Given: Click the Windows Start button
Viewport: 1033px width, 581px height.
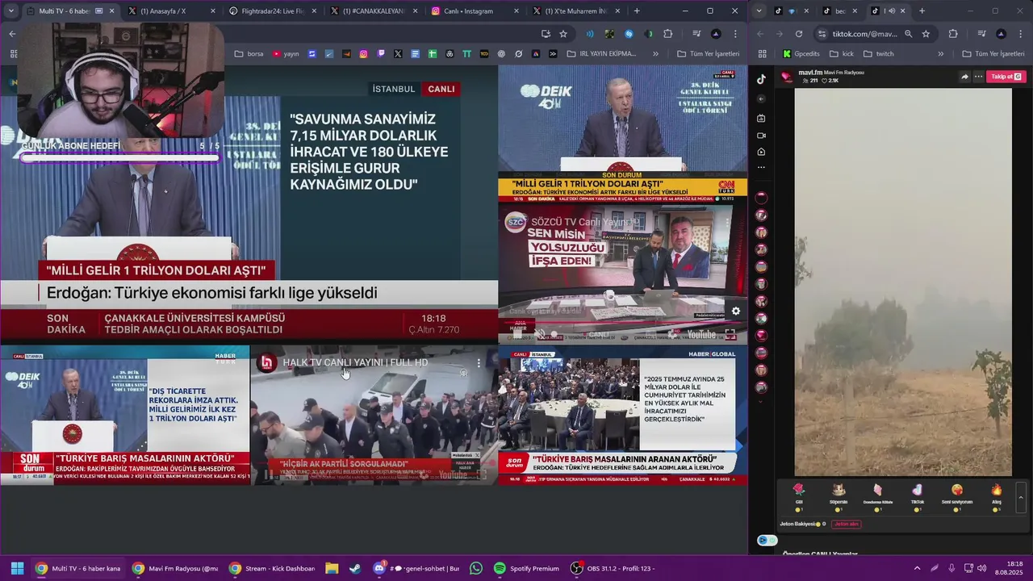Looking at the screenshot, I should [x=17, y=568].
